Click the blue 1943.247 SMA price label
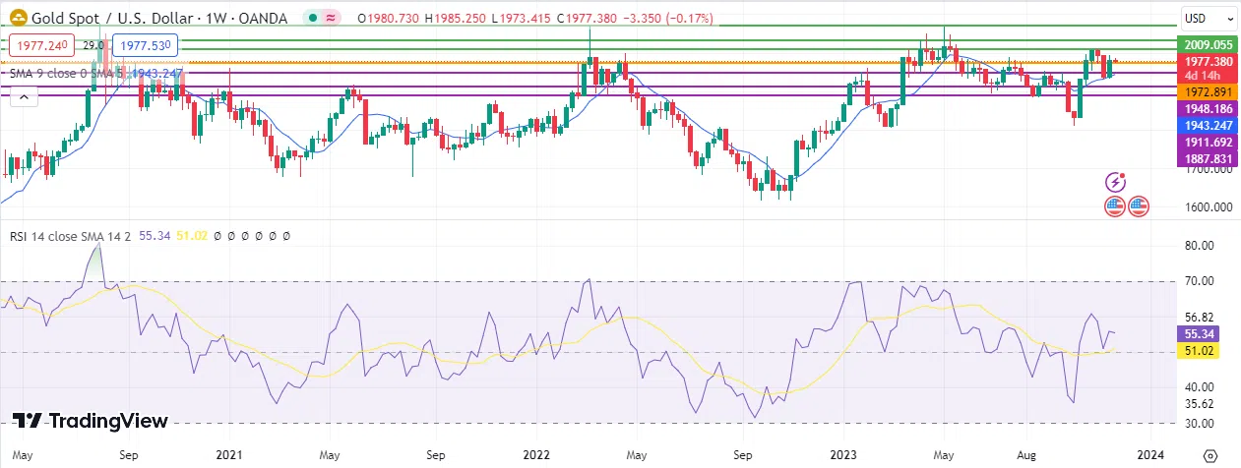1241x468 pixels. [x=1208, y=126]
